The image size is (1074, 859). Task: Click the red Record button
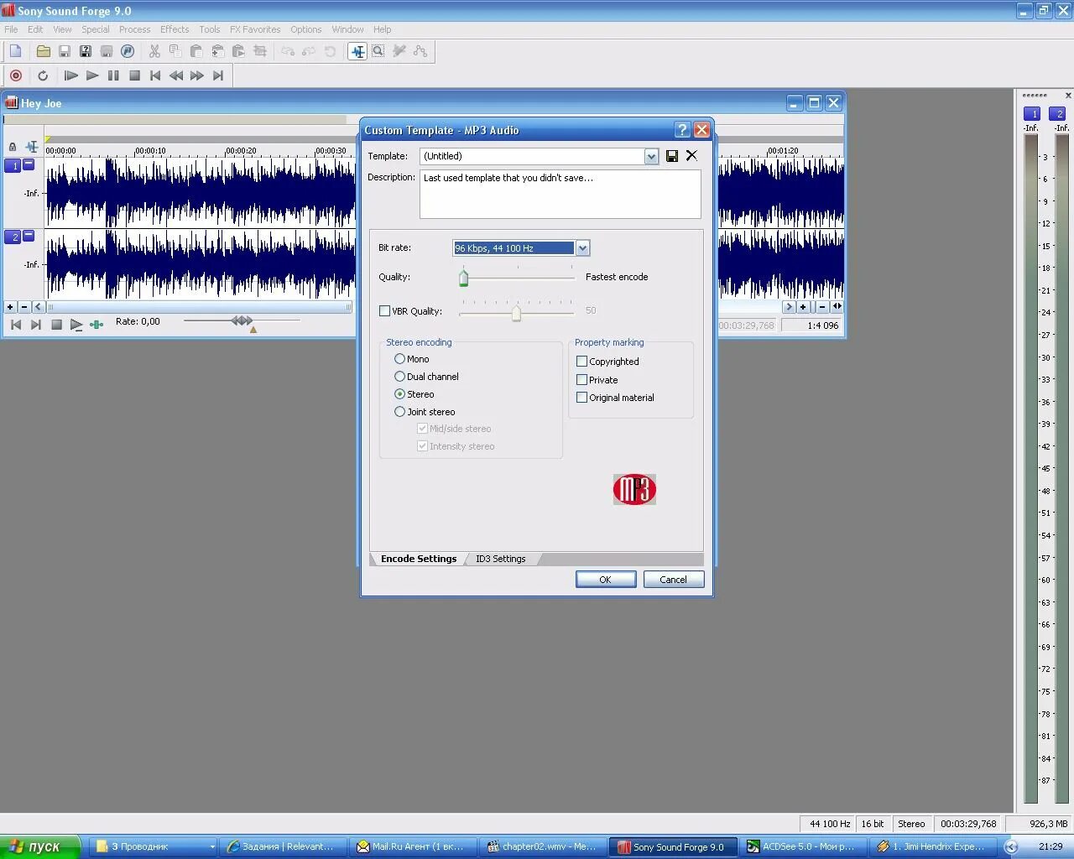(x=15, y=75)
